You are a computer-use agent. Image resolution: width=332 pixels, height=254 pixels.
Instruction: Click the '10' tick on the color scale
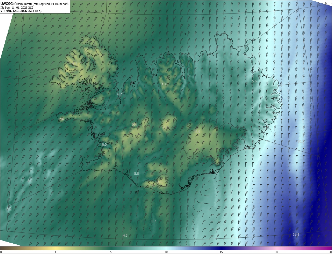(166, 252)
